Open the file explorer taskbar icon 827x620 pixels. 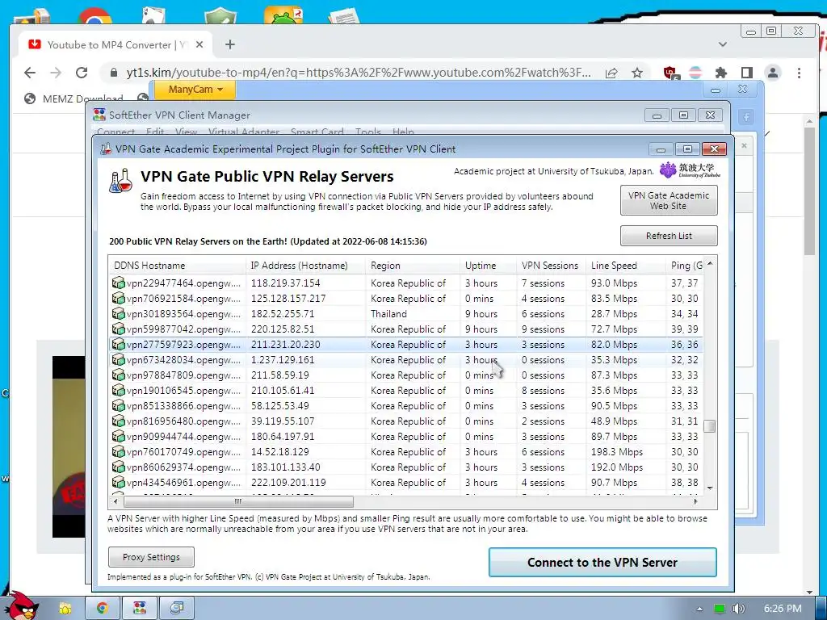65,608
